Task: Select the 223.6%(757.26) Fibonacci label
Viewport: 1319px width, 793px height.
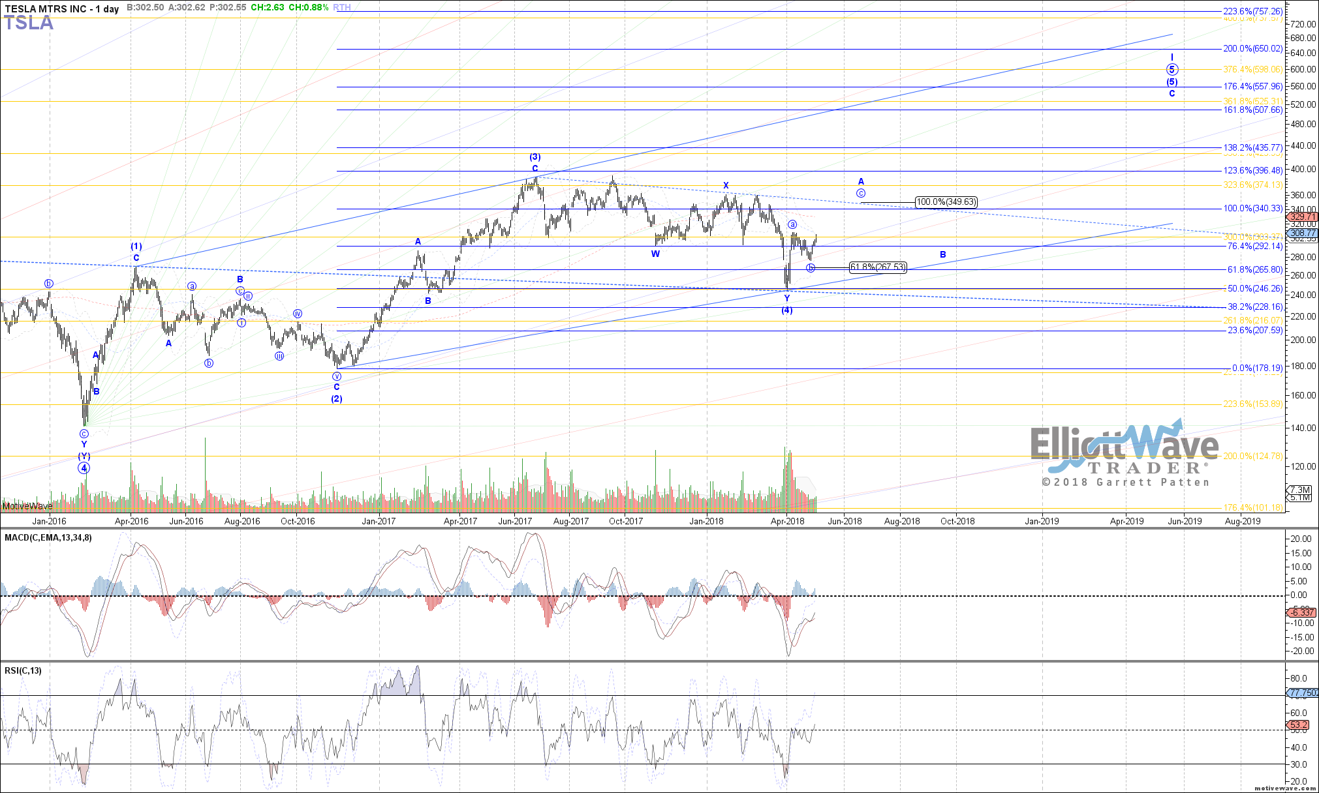Action: 1253,11
